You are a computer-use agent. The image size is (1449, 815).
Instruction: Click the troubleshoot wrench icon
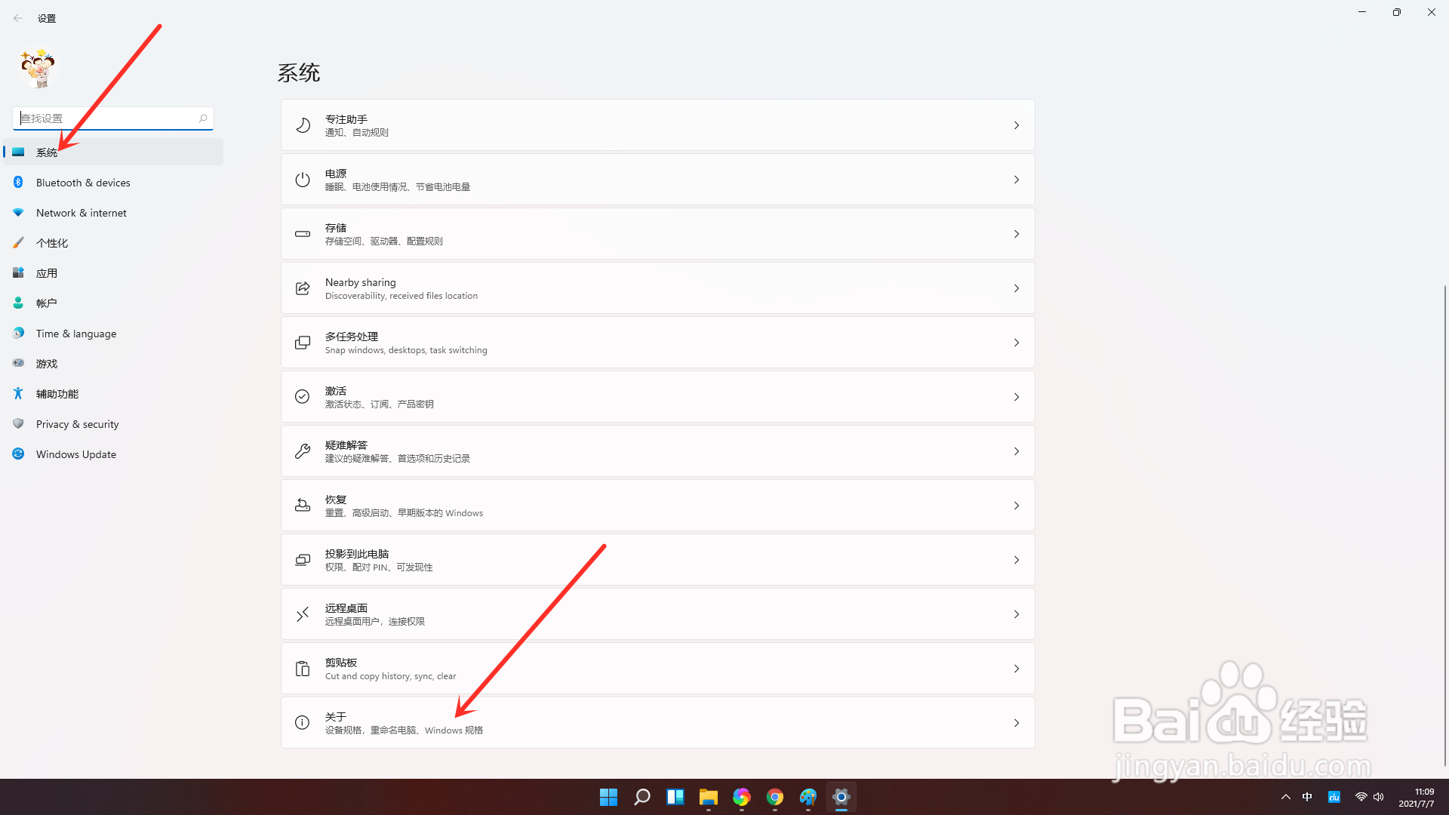click(303, 451)
